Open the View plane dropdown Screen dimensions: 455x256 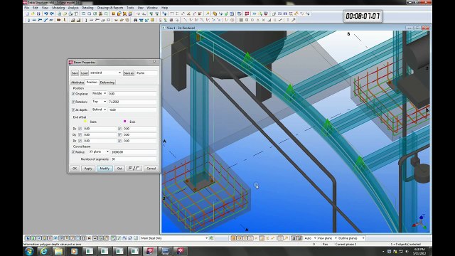tap(336, 238)
